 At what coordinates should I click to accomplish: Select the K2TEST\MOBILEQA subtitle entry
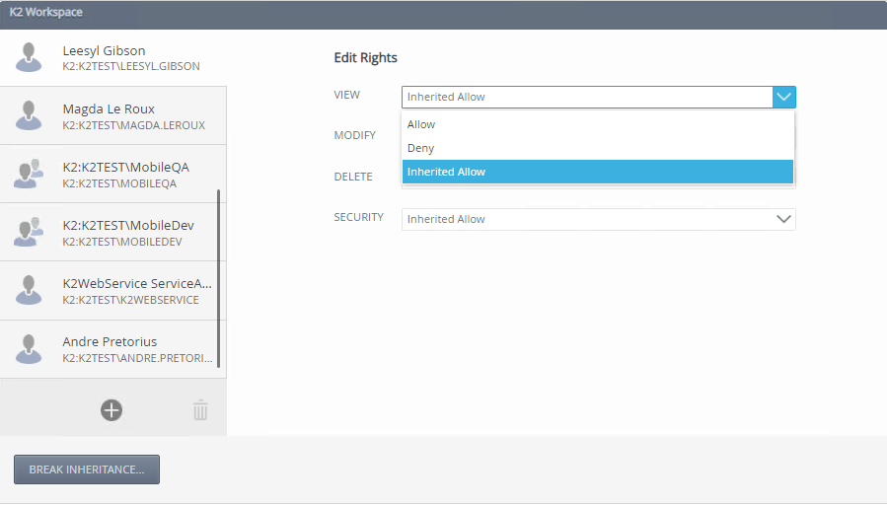pos(119,183)
